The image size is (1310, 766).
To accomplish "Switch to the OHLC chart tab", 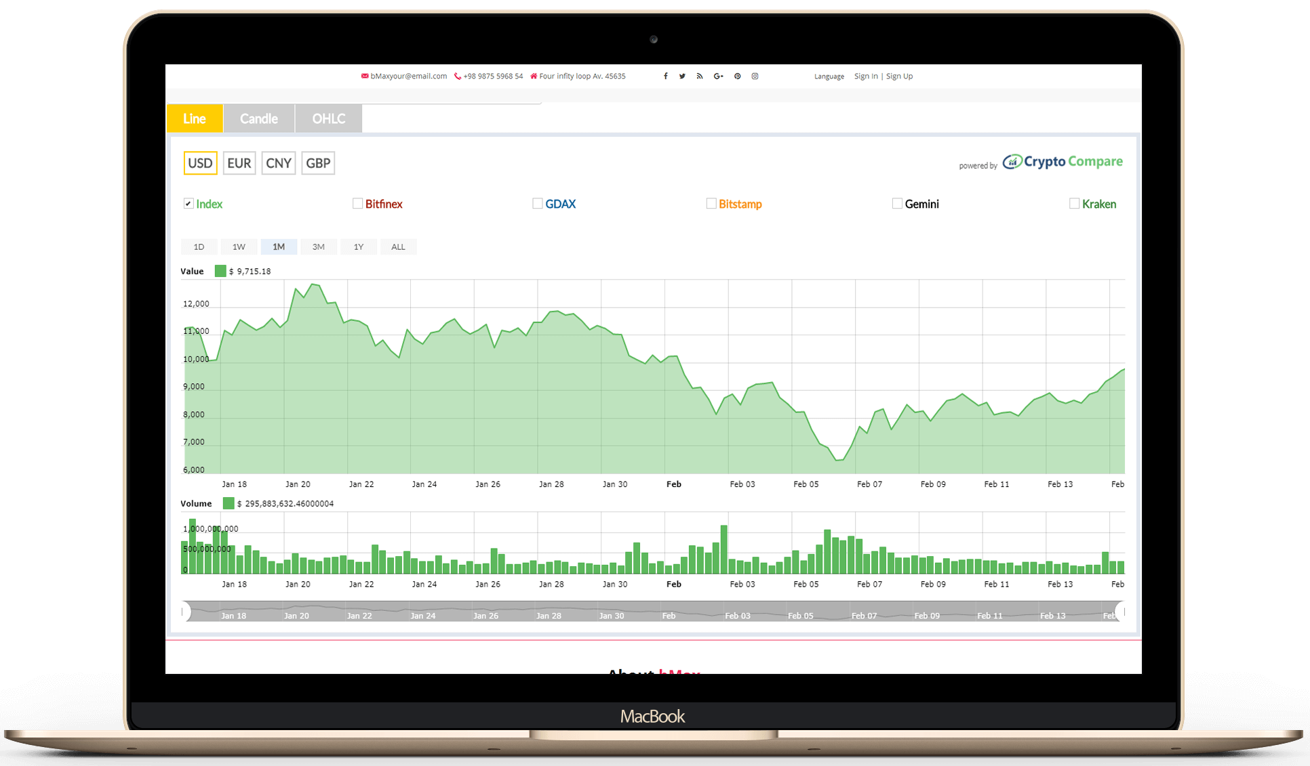I will click(329, 119).
